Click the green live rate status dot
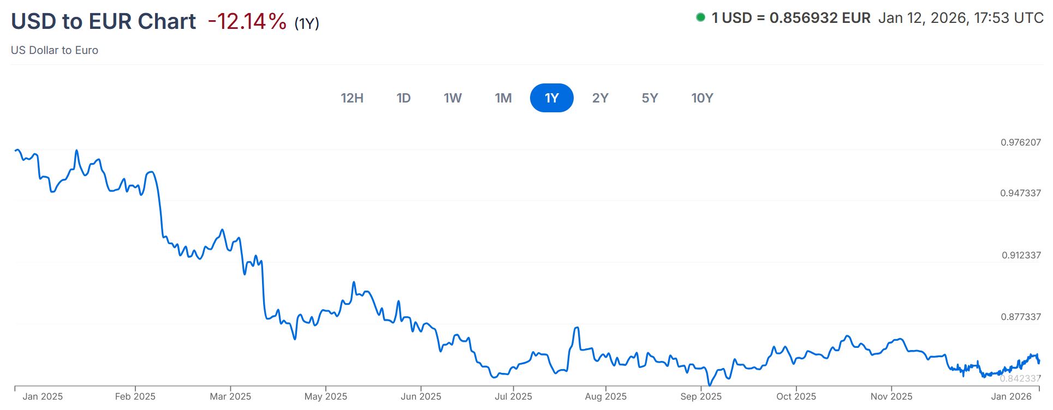Image resolution: width=1053 pixels, height=410 pixels. point(700,17)
